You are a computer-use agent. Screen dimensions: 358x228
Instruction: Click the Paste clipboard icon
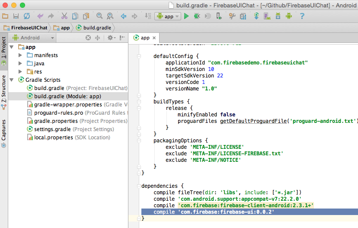pyautogui.click(x=86, y=16)
